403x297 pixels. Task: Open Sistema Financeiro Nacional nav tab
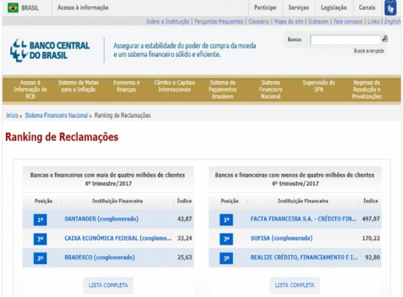pos(270,90)
